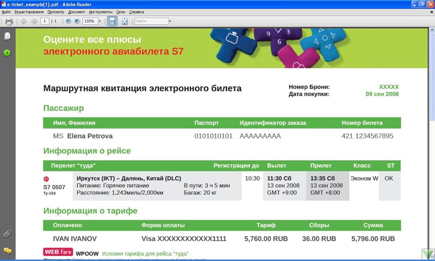Screen dimensions: 435x261
Task: Open the Attachments paperclip panel
Action: (x=8, y=234)
